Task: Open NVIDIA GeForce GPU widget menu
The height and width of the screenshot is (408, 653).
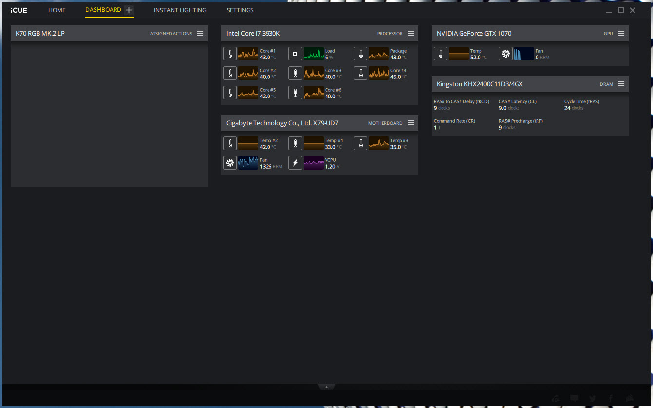Action: [x=621, y=33]
